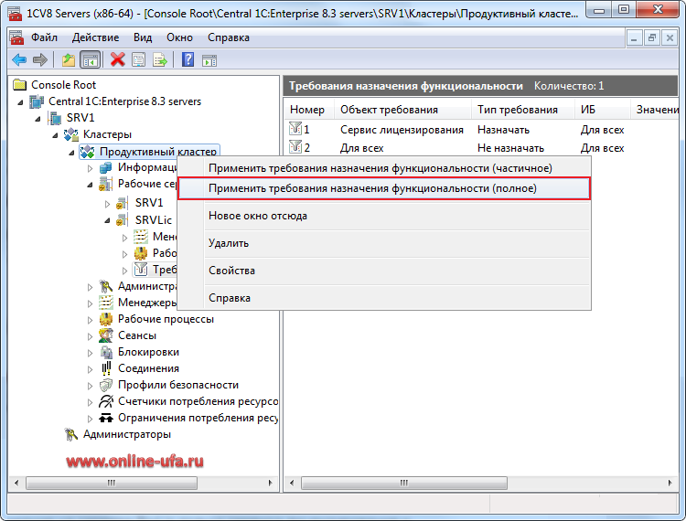Collapse the Кластеры node
This screenshot has height=521, width=686.
pos(55,135)
